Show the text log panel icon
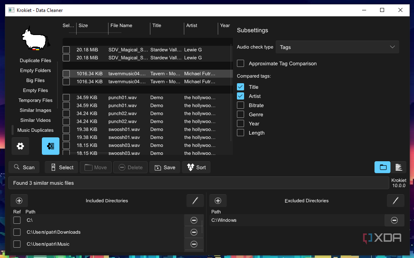The height and width of the screenshot is (258, 414). tap(398, 167)
